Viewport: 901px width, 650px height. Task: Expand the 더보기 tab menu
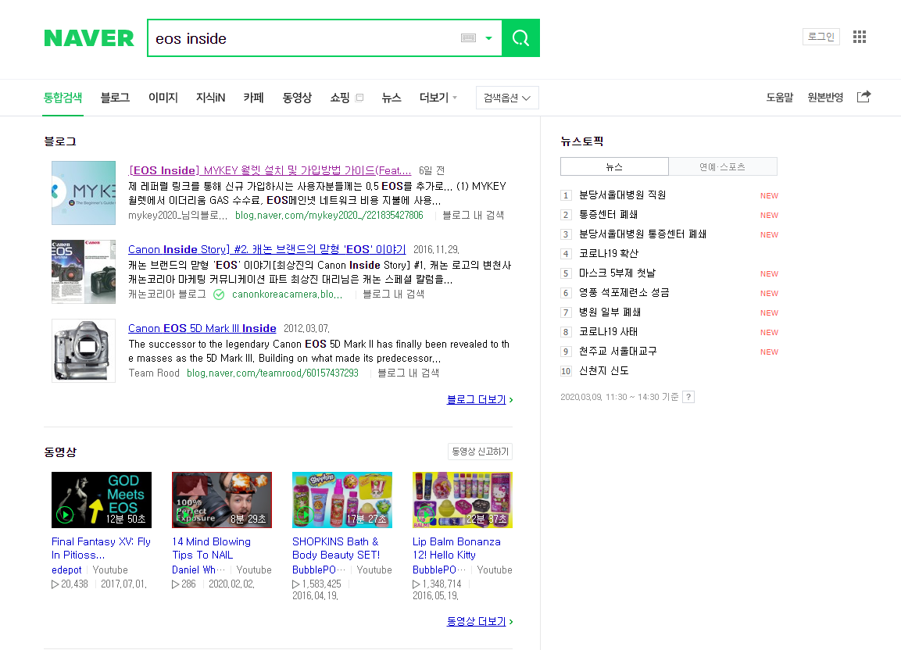click(x=438, y=98)
